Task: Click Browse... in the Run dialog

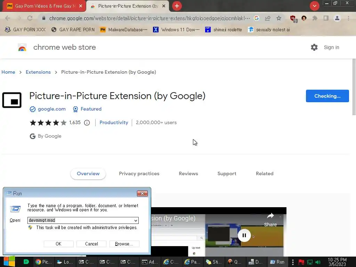Action: (x=124, y=244)
